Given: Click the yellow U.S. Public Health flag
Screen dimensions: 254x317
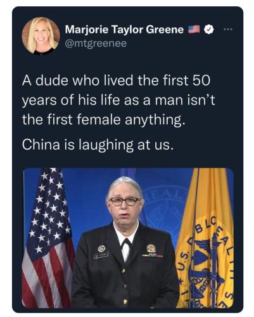Looking at the screenshot, I should tap(206, 238).
